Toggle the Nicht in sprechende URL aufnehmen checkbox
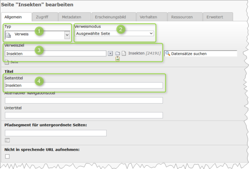249x169 pixels. (x=7, y=157)
